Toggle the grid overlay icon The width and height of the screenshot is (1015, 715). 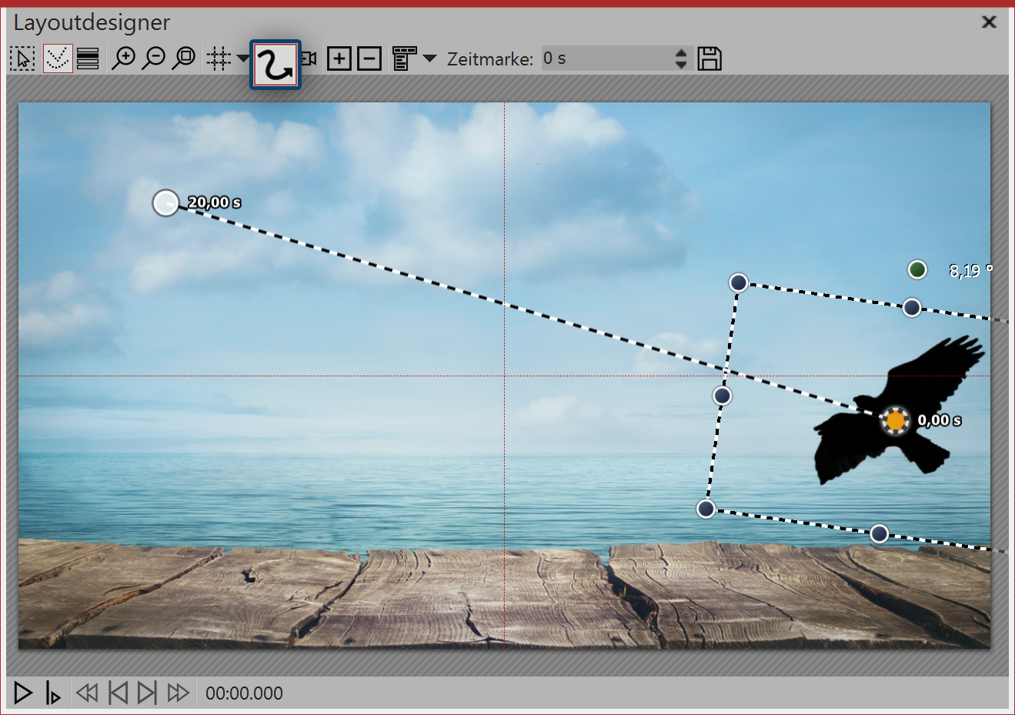pos(219,58)
